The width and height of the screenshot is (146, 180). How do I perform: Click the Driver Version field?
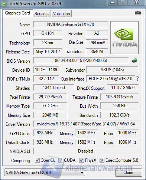[86, 124]
